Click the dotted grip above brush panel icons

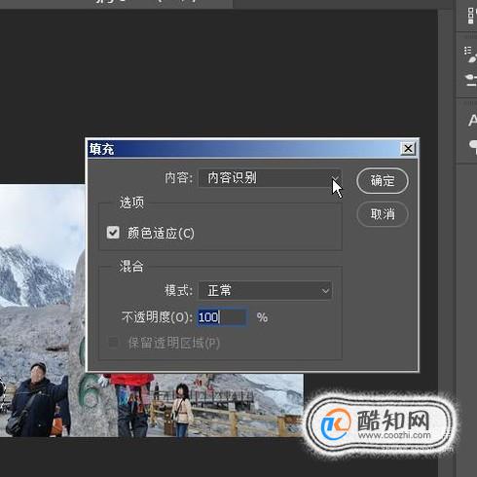[469, 38]
